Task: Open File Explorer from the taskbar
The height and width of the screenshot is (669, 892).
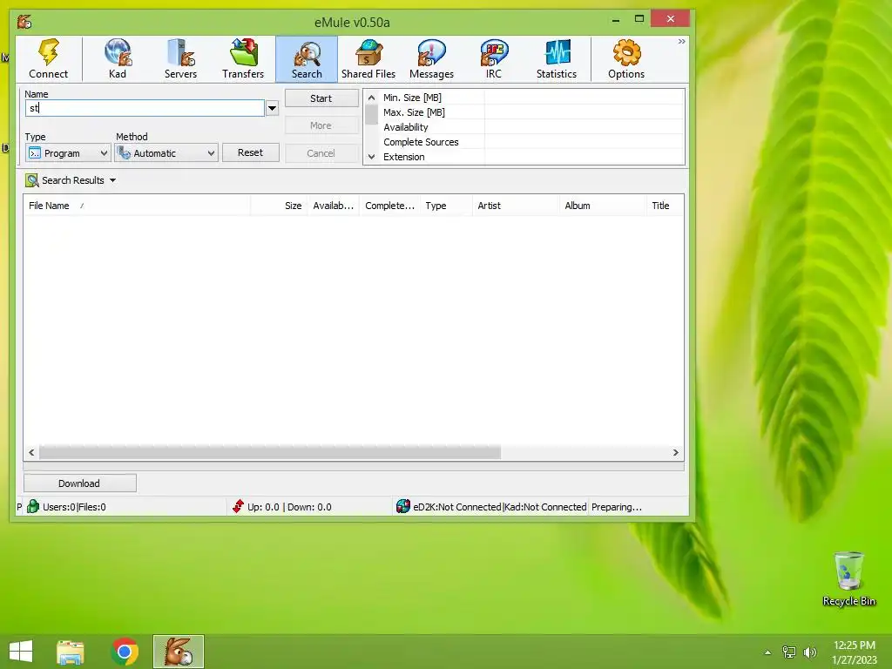Action: click(71, 652)
